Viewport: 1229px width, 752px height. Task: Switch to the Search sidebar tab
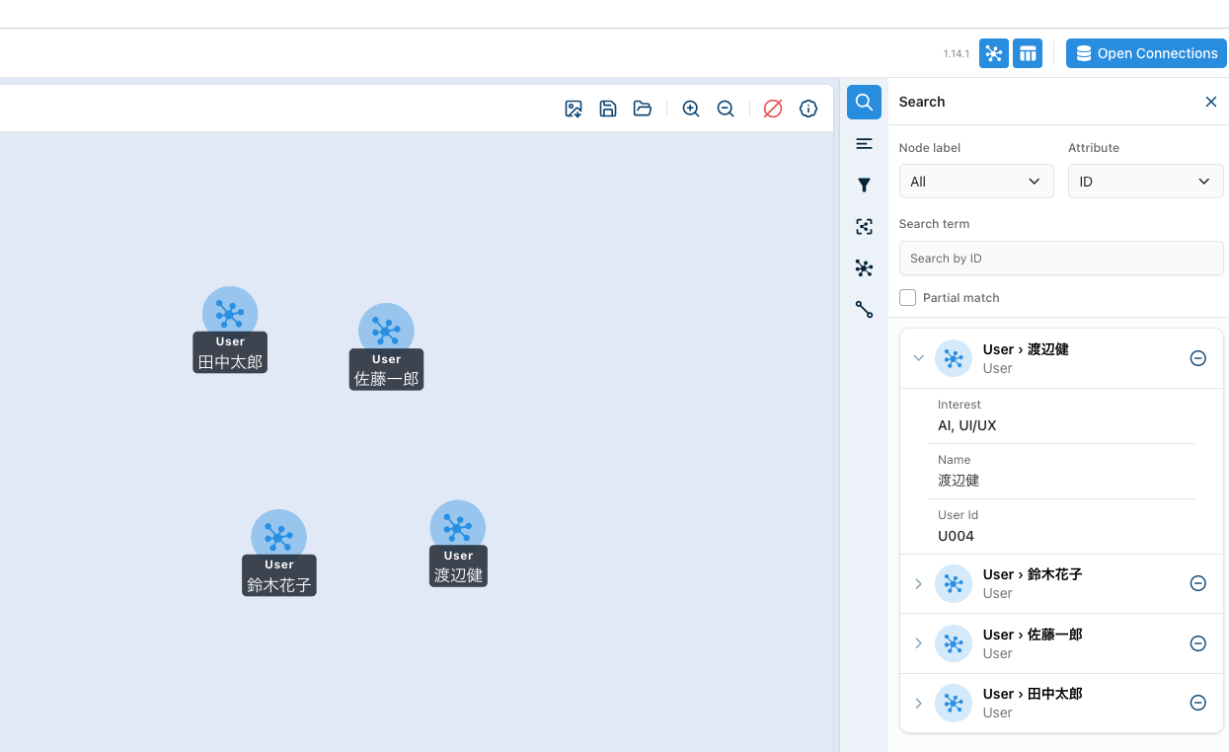pos(864,102)
